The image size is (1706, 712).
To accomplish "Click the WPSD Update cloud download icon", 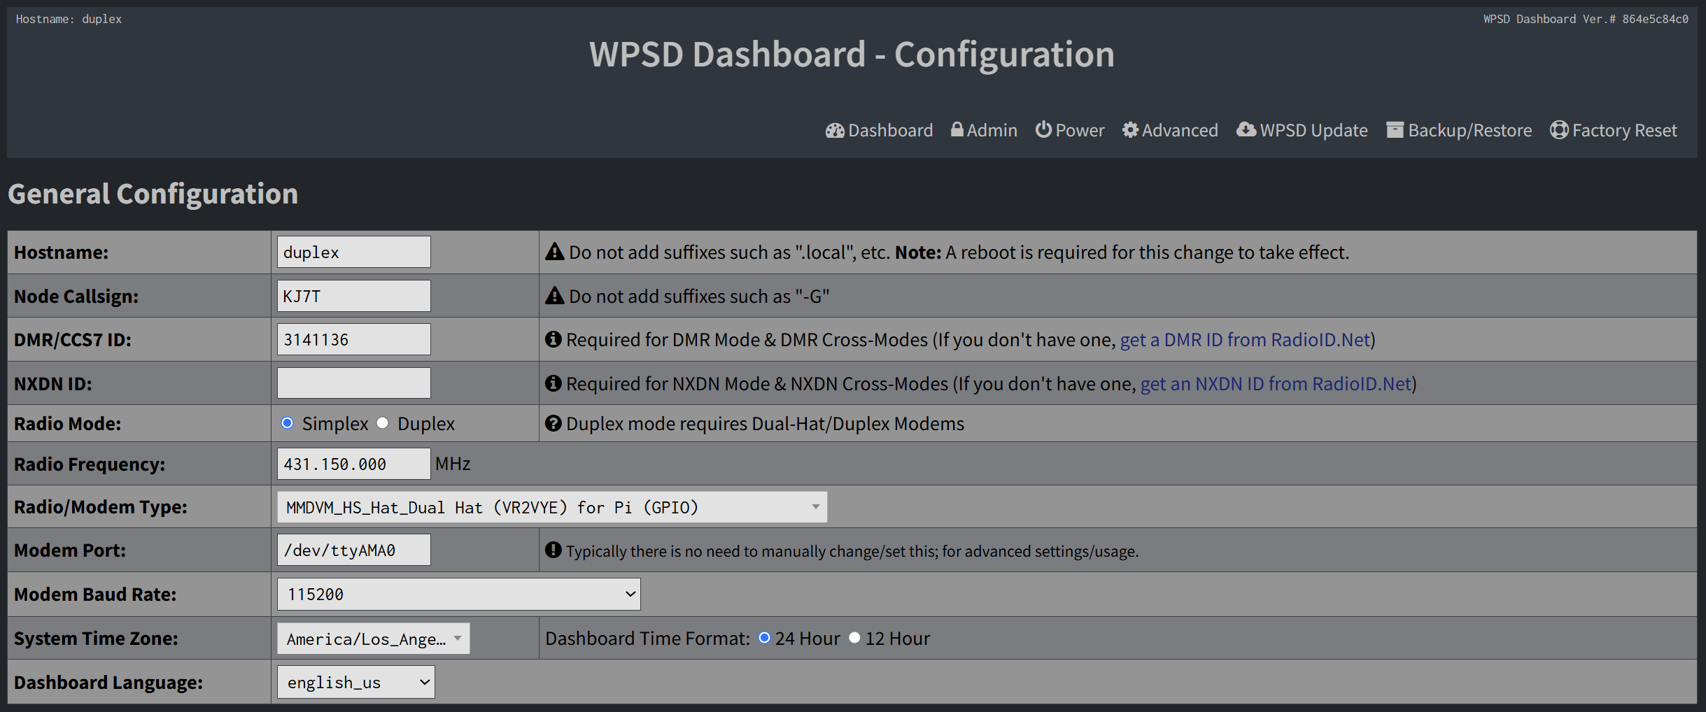I will coord(1246,129).
